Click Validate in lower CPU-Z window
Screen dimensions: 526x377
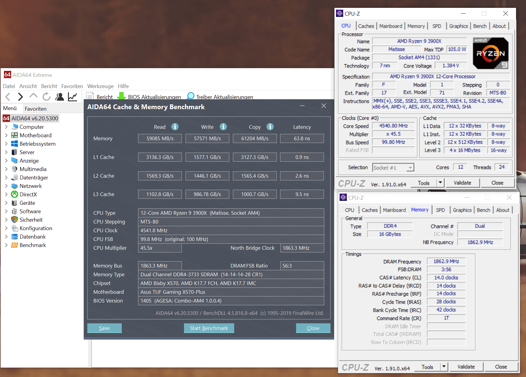pos(466,367)
